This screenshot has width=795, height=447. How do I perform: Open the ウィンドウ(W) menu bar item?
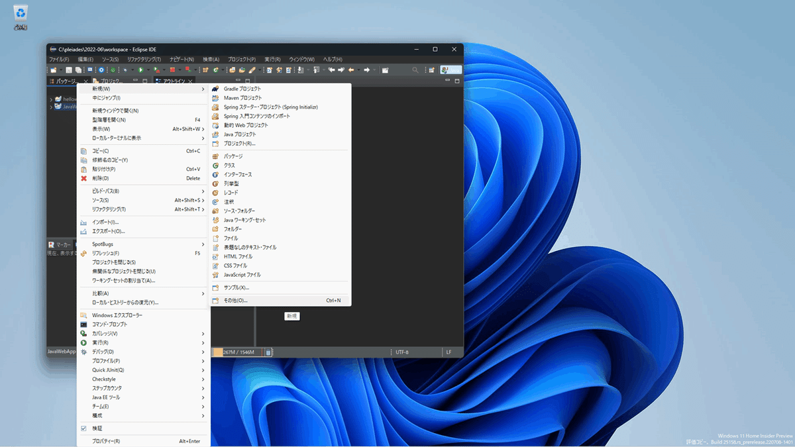[301, 60]
